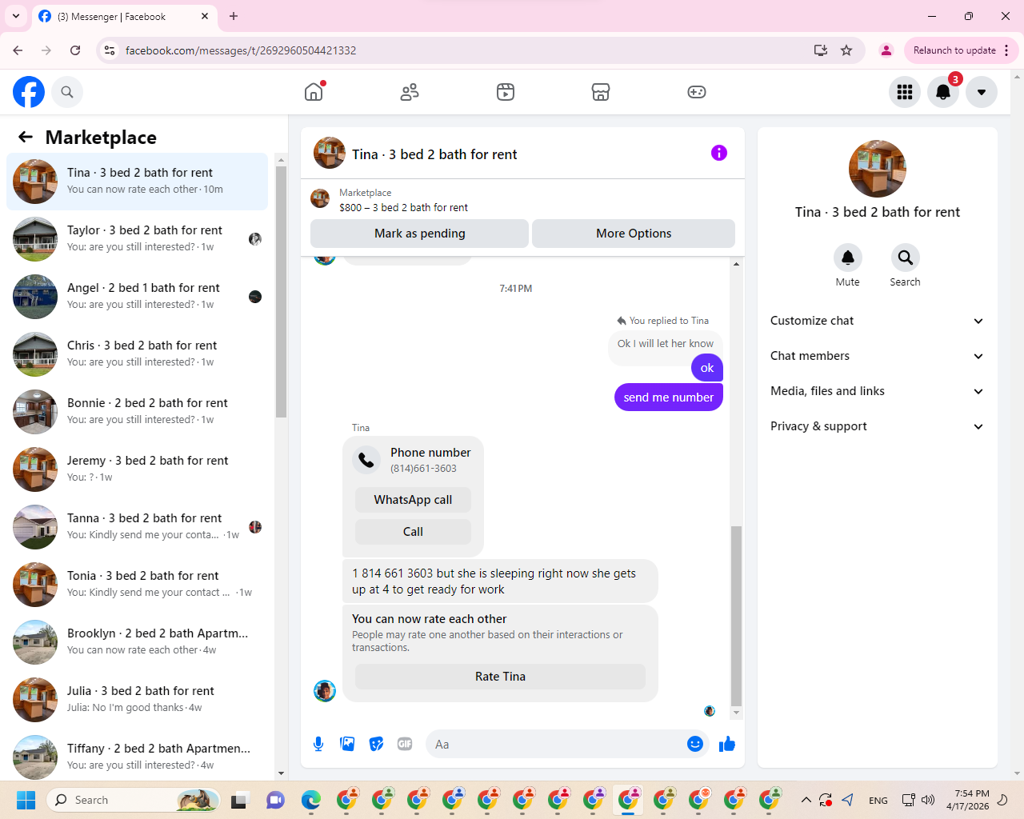Send a thumbs-up like
The width and height of the screenshot is (1024, 819).
click(727, 745)
